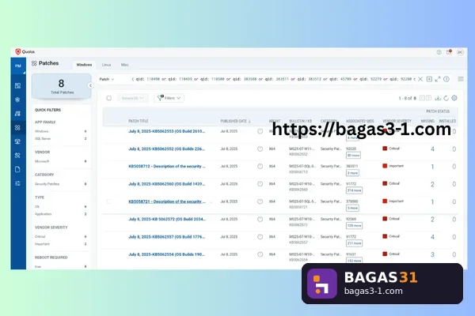Click the Patch Title column header
This screenshot has width=475, height=316.
pos(138,121)
